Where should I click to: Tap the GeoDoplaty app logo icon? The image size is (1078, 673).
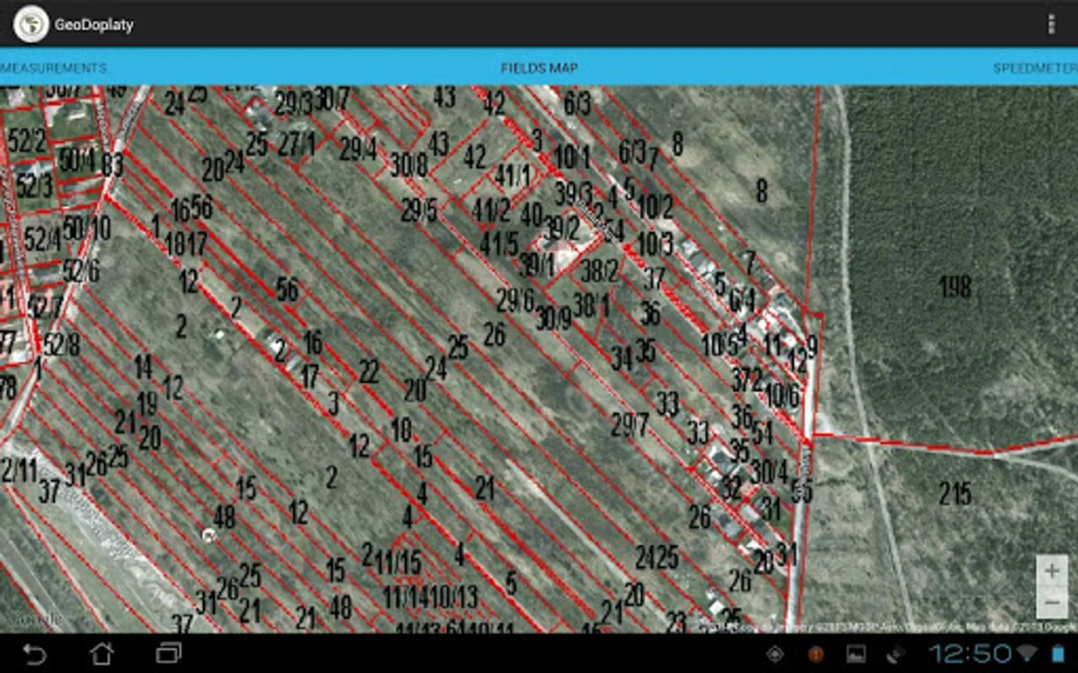click(31, 24)
